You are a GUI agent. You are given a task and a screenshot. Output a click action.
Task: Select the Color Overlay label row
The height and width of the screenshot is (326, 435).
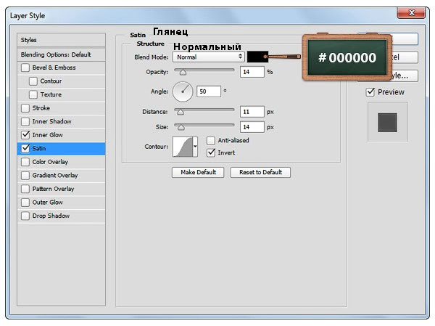click(x=62, y=162)
